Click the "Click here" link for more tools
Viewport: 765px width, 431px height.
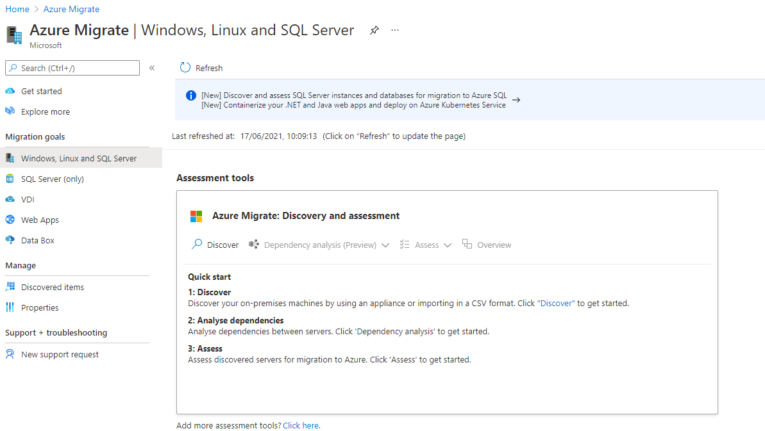(x=301, y=425)
